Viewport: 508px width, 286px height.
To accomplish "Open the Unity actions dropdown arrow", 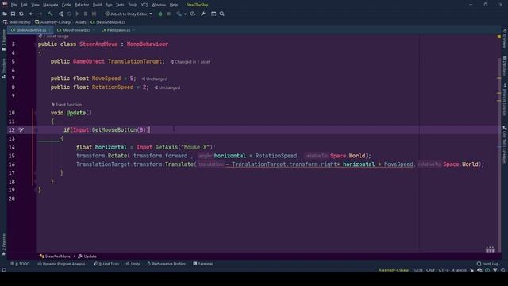I will click(185, 14).
